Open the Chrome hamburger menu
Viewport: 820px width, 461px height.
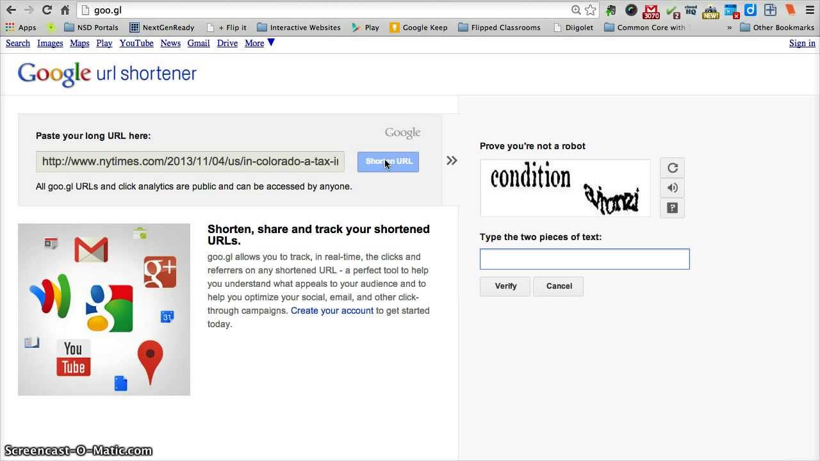(809, 10)
